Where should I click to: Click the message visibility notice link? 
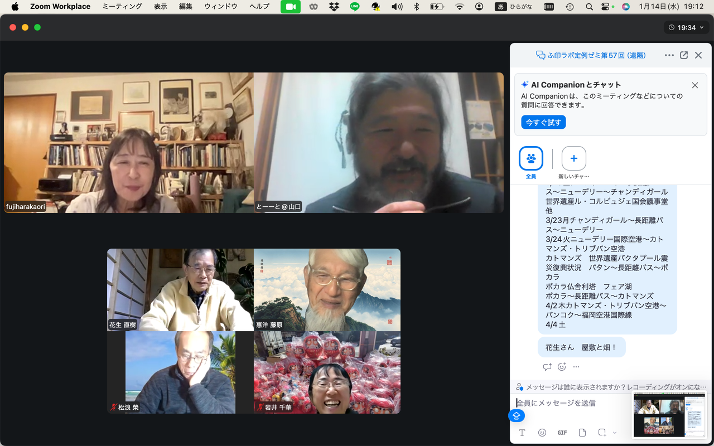pos(611,387)
